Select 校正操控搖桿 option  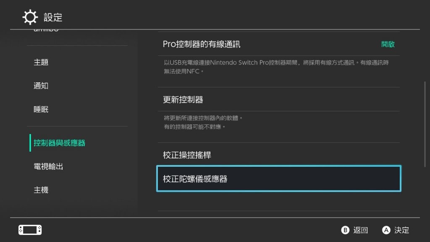coord(279,155)
